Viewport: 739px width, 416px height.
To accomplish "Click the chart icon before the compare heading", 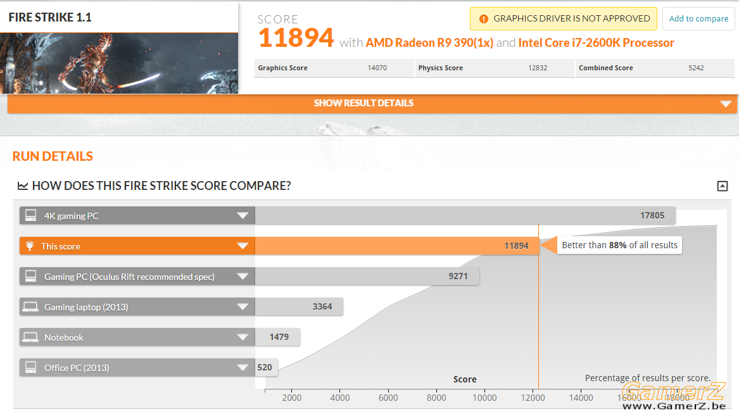I will [x=23, y=186].
